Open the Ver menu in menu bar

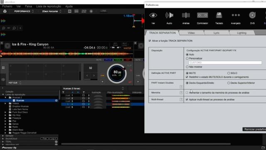(19, 6)
